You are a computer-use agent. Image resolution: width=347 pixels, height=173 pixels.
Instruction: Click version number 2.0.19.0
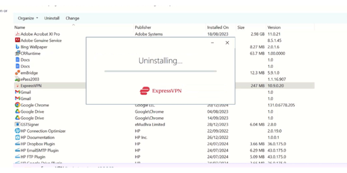[274, 131]
